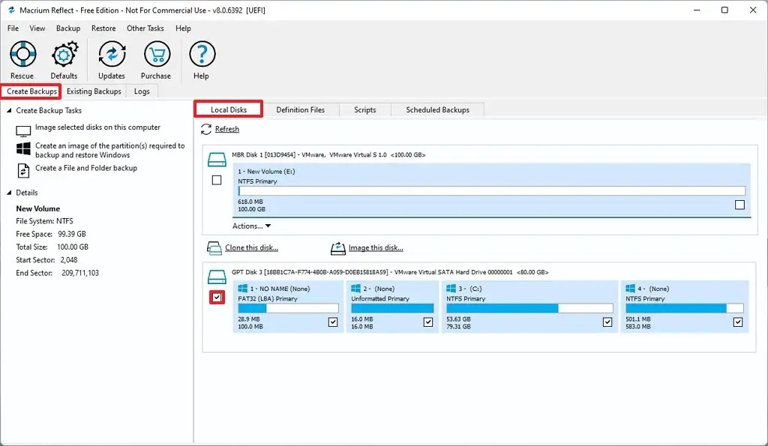Open the Actions dropdown for MBR Disk 1
The image size is (768, 446).
tap(251, 226)
